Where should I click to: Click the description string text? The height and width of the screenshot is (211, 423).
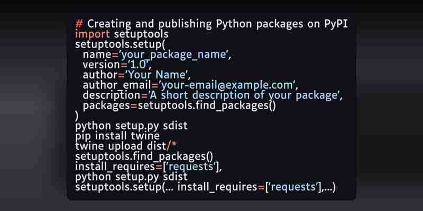click(x=244, y=95)
